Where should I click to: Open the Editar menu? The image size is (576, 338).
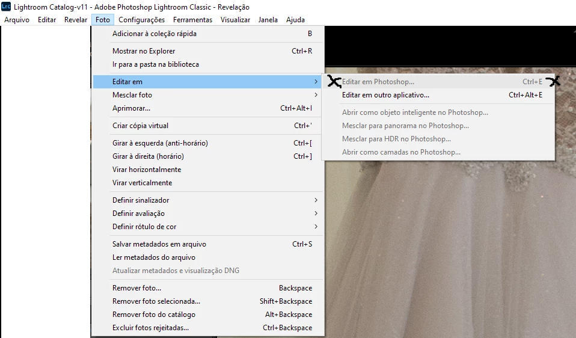click(47, 20)
